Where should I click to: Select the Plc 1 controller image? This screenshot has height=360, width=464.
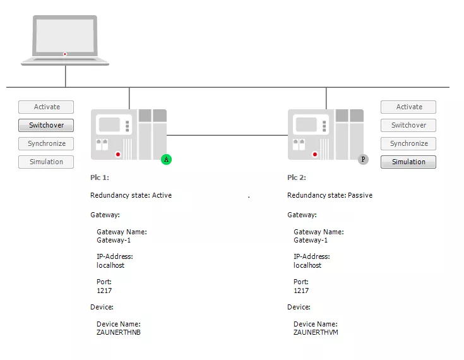click(x=129, y=135)
